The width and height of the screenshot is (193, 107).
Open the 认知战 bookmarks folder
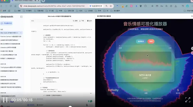click(x=88, y=11)
